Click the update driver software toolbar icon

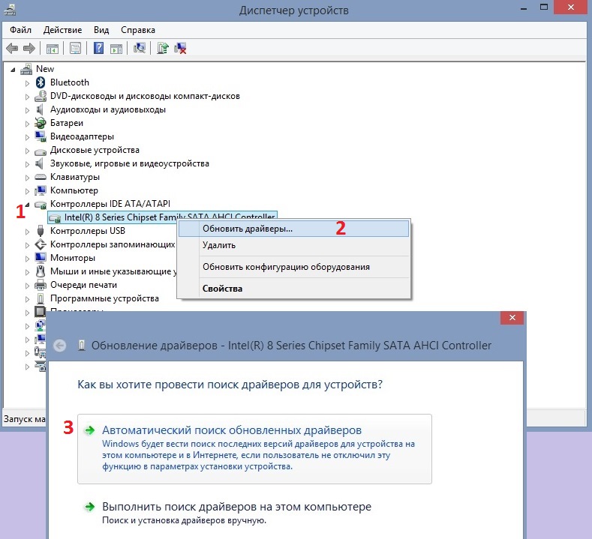tap(163, 48)
